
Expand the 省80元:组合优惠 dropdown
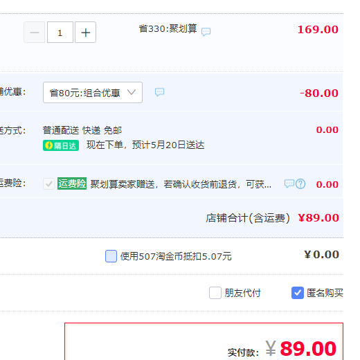[x=93, y=92]
